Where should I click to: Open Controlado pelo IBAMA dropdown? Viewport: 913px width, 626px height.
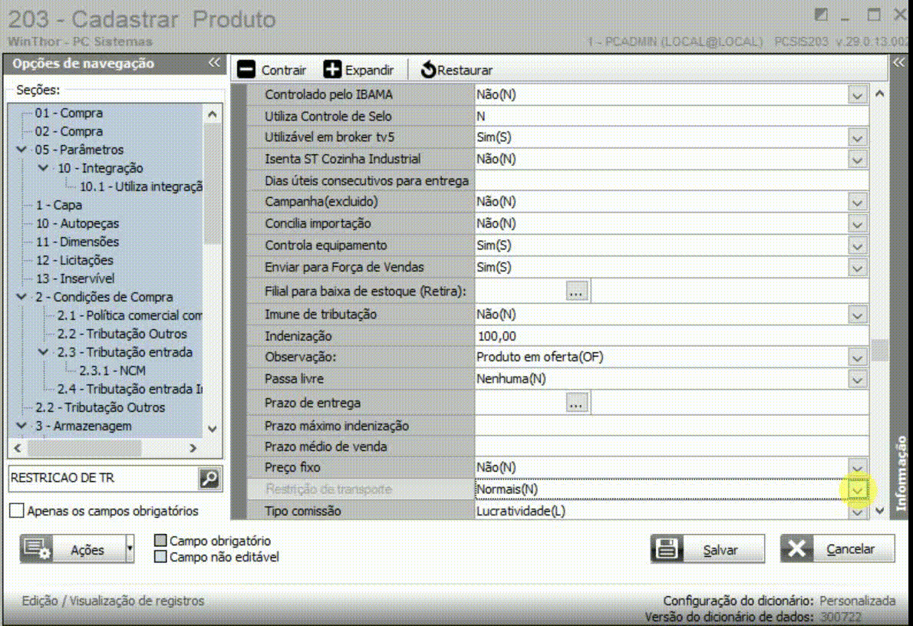(857, 95)
